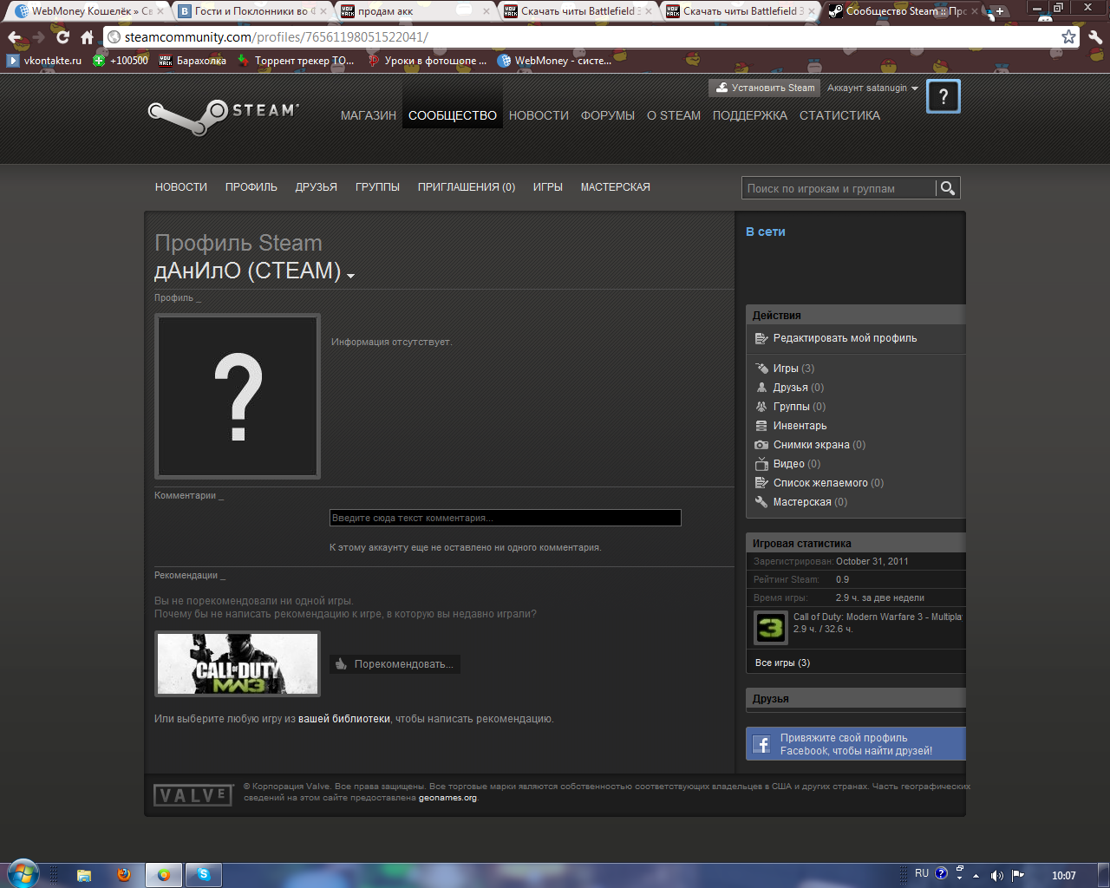Click the Call of Duty MW3 banner thumbnail
Screen dimensions: 1110x888
tap(238, 663)
